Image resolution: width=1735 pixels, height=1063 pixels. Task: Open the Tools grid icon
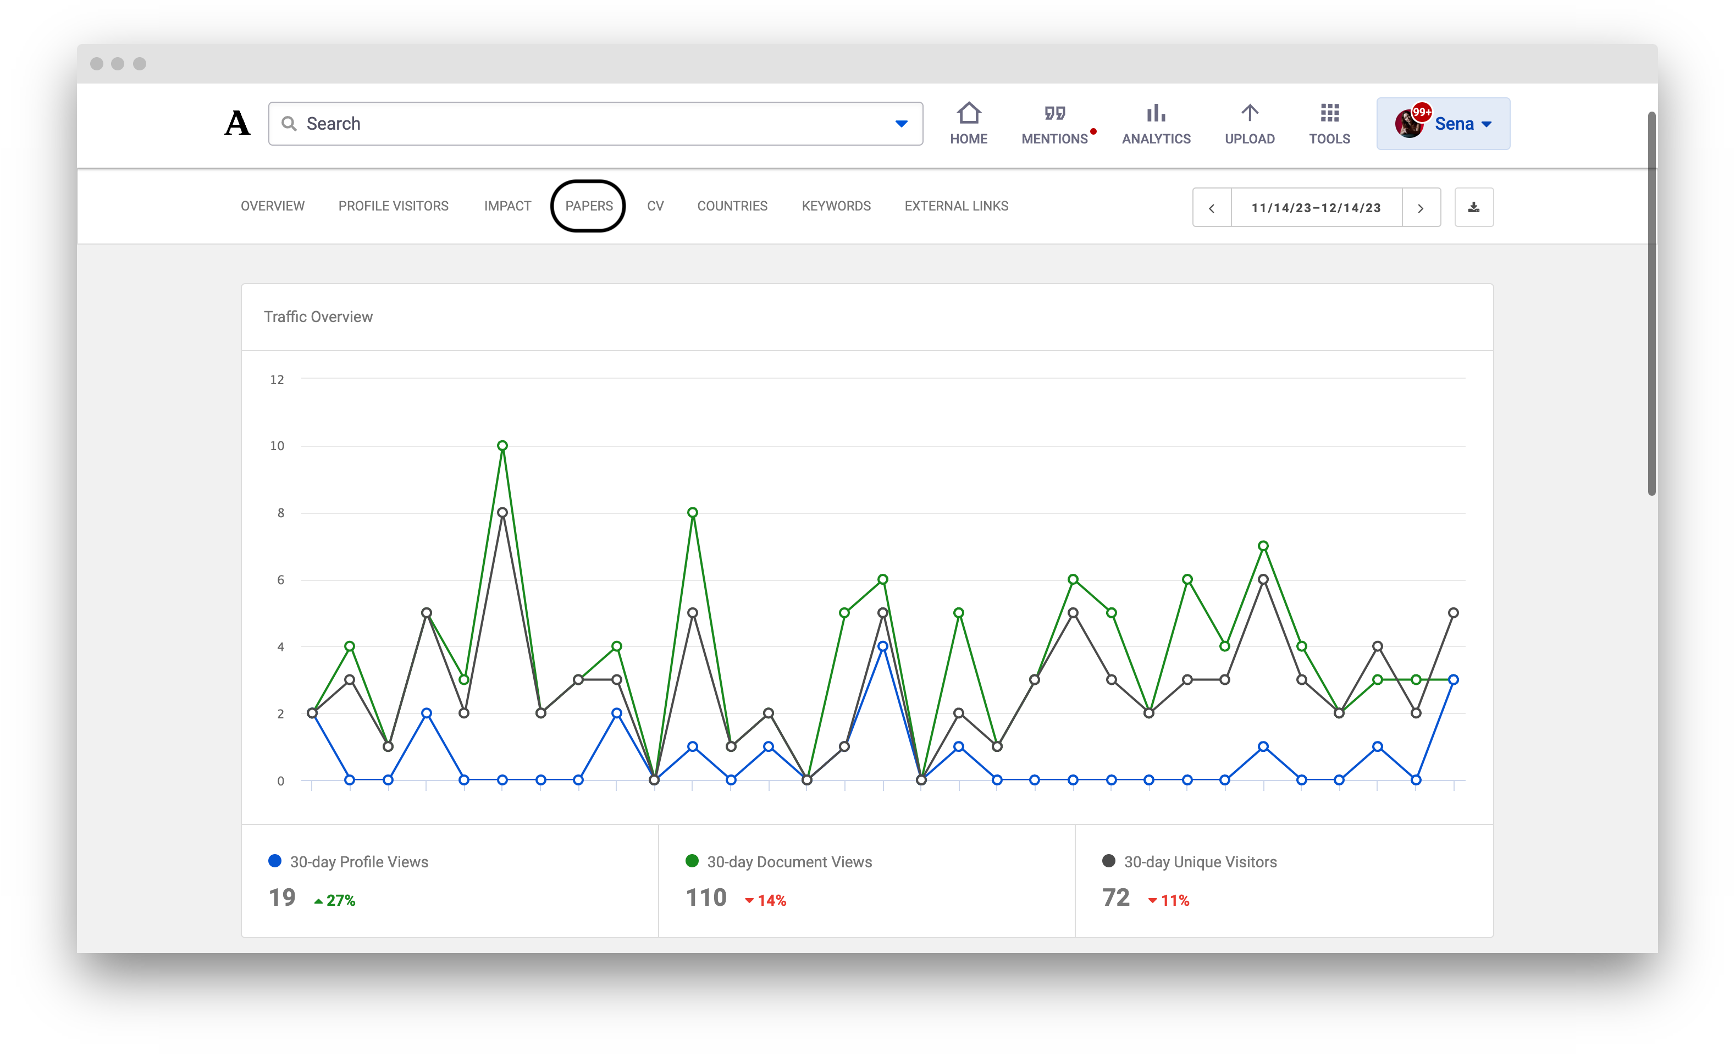pyautogui.click(x=1329, y=113)
